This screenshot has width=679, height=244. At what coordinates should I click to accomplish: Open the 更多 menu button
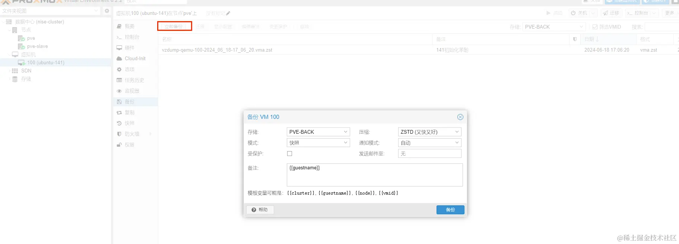pos(671,13)
